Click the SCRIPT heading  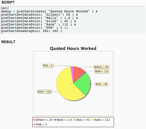pos(8,2)
